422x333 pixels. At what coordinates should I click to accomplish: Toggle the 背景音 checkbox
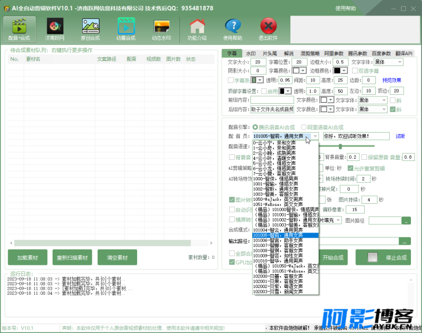tap(232, 157)
